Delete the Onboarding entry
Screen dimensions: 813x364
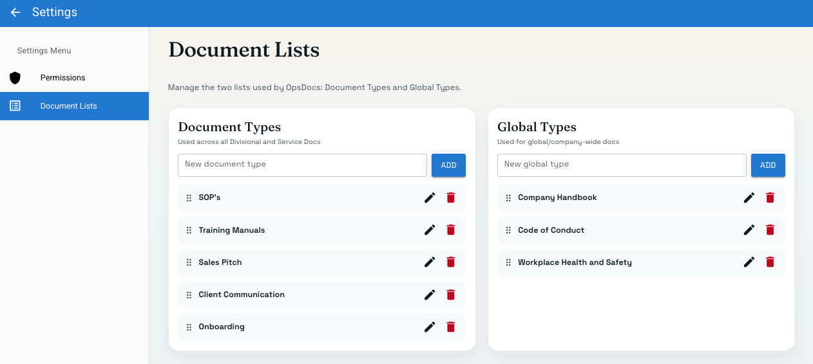pyautogui.click(x=451, y=327)
